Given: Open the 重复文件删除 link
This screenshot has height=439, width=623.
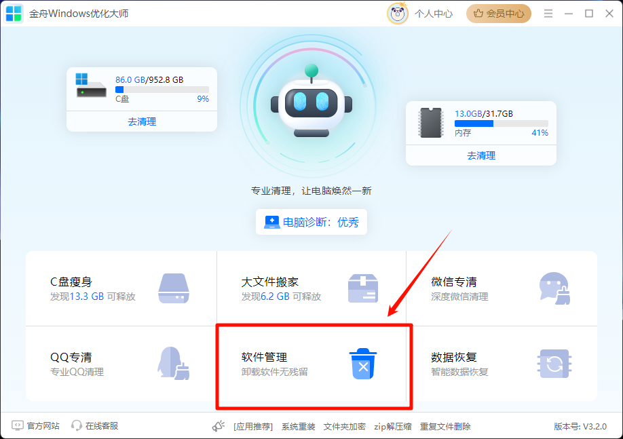Looking at the screenshot, I should pos(445,427).
